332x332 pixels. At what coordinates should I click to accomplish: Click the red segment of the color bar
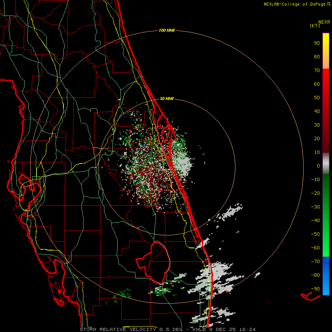[326, 111]
